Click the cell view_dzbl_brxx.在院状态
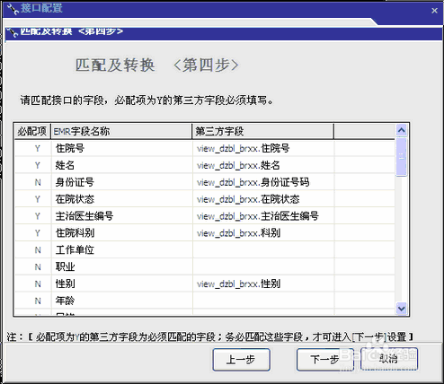Image resolution: width=444 pixels, height=384 pixels. coord(263,199)
